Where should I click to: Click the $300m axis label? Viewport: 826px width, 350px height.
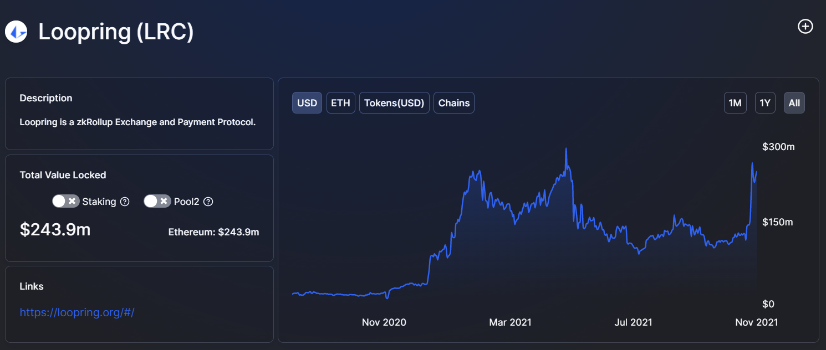pyautogui.click(x=778, y=147)
